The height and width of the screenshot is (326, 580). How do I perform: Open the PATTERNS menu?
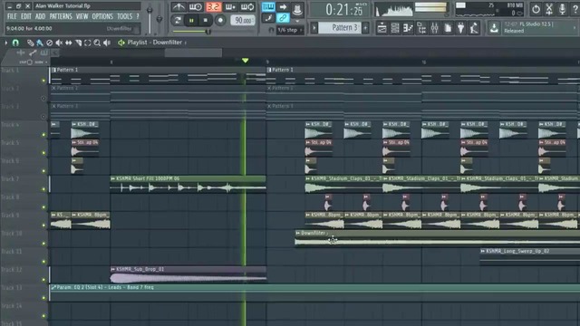pyautogui.click(x=61, y=16)
